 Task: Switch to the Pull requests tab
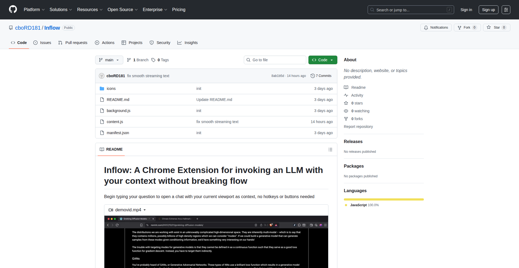click(x=73, y=43)
